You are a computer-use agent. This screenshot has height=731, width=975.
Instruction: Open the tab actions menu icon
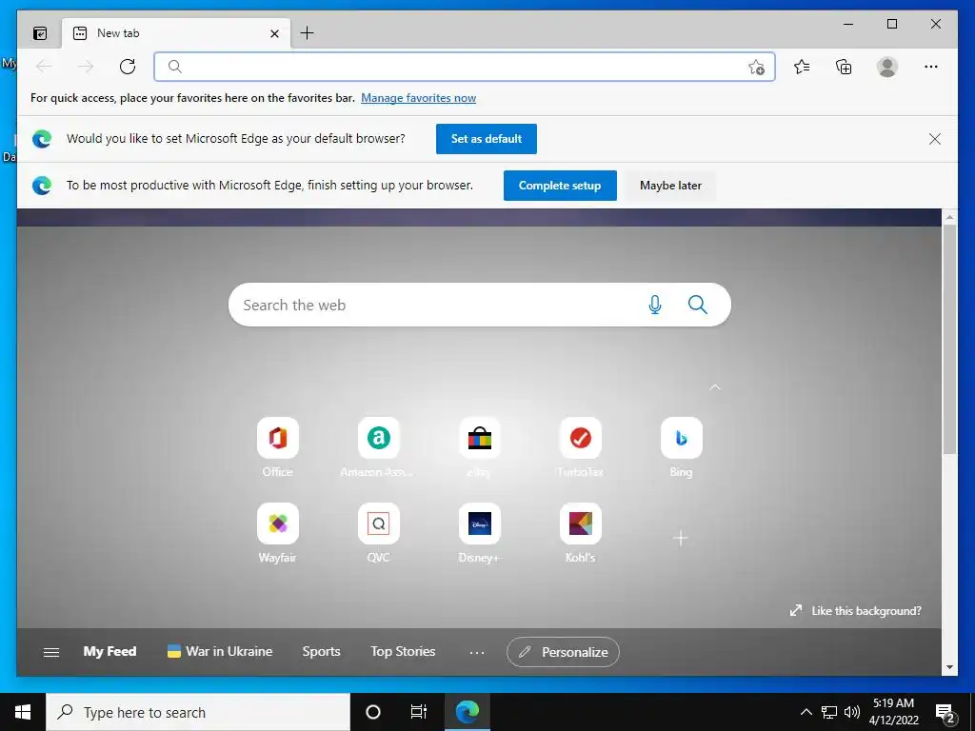point(40,33)
